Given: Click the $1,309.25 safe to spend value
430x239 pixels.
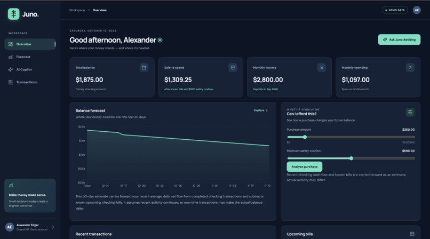Looking at the screenshot, I should coord(178,80).
